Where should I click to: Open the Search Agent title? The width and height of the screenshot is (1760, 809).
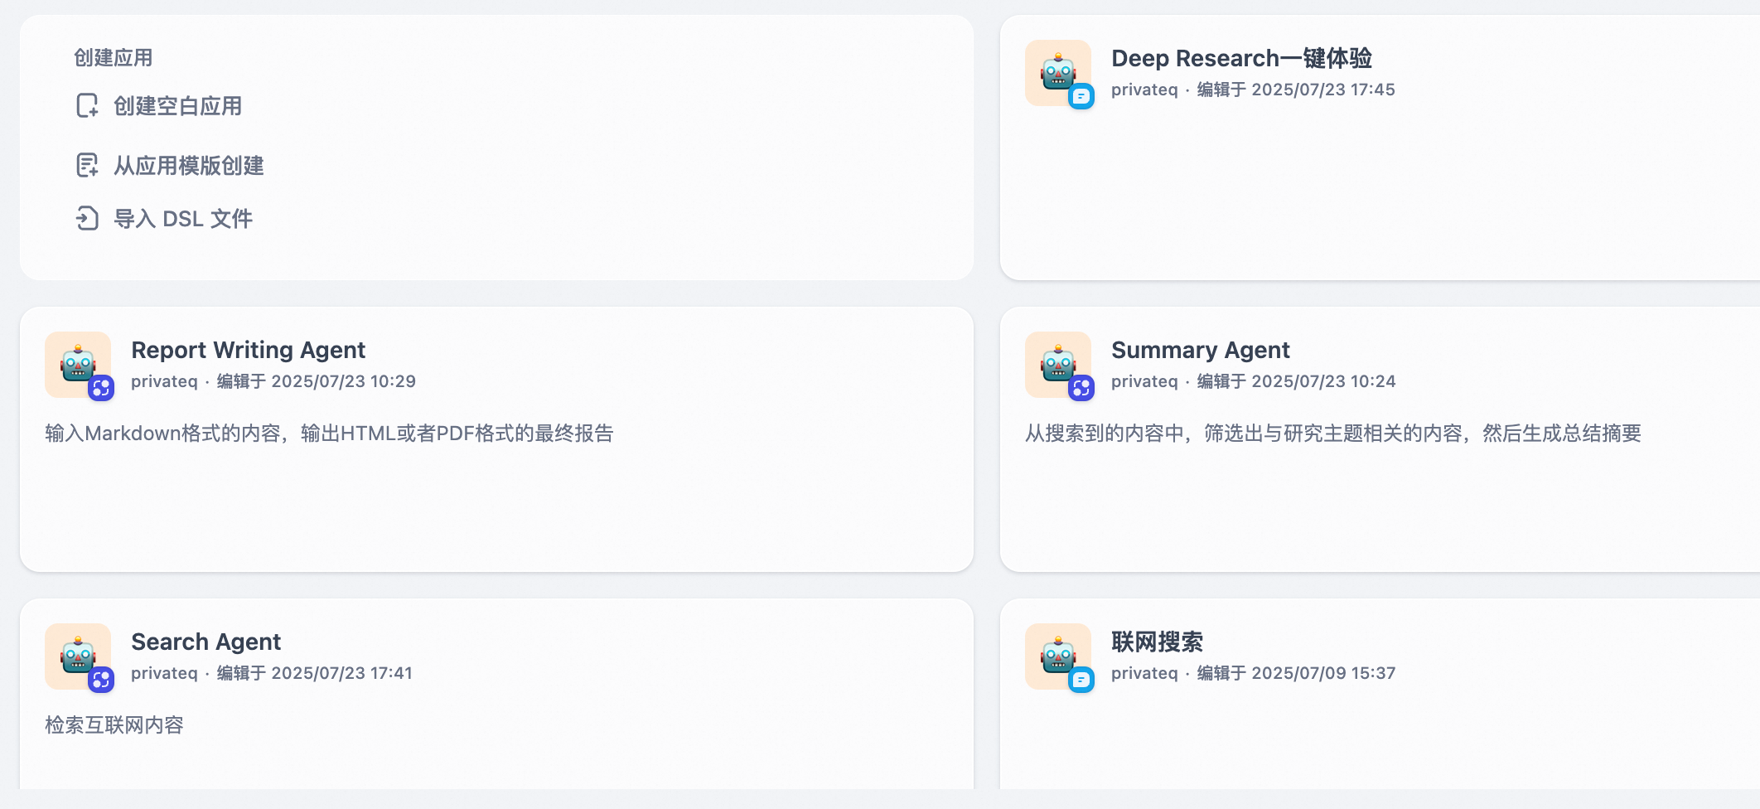click(x=205, y=642)
